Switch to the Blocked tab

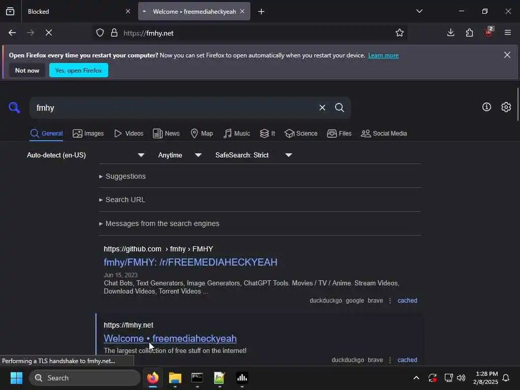(x=77, y=11)
